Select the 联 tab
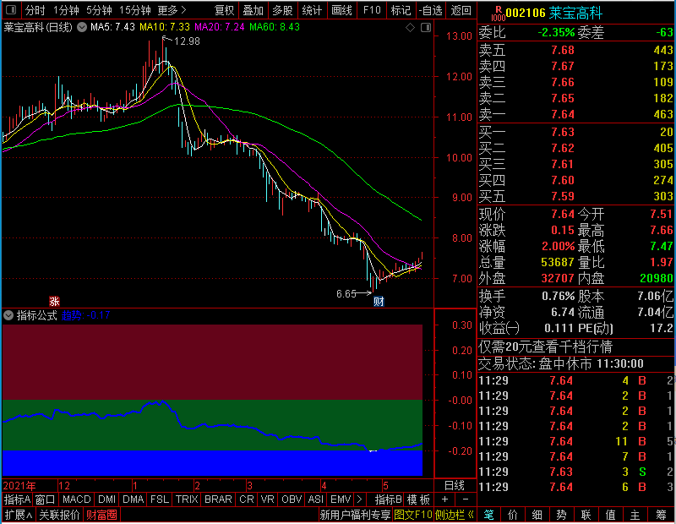The width and height of the screenshot is (676, 524). tap(586, 515)
